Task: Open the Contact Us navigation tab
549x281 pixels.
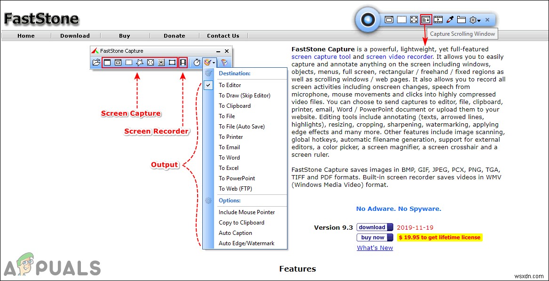Action: (x=223, y=36)
